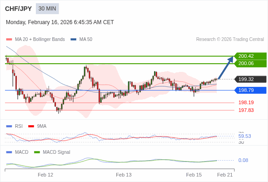Click the Feb 21 date axis label
Image resolution: width=268 pixels, height=182 pixels.
tap(225, 175)
